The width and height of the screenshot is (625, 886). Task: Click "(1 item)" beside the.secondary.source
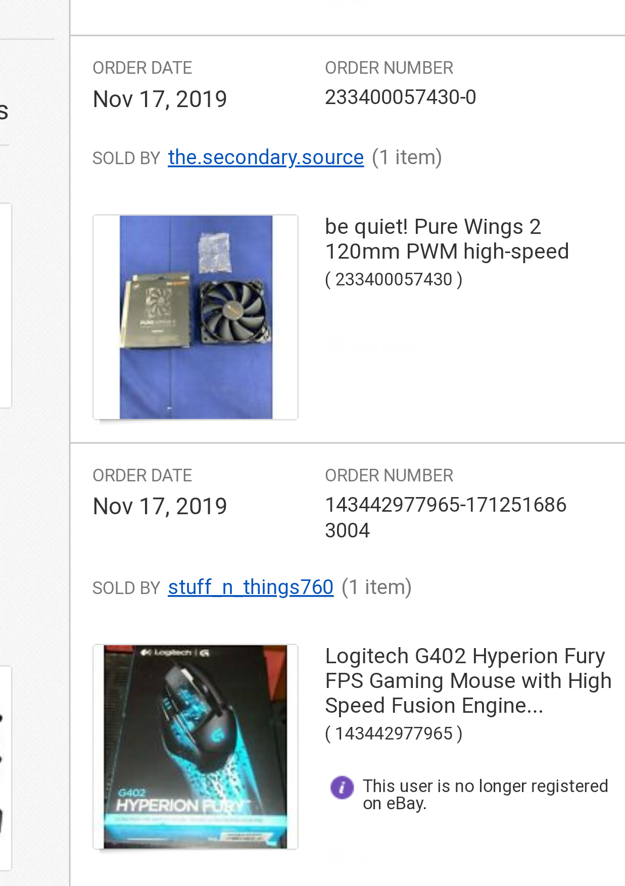click(x=407, y=158)
